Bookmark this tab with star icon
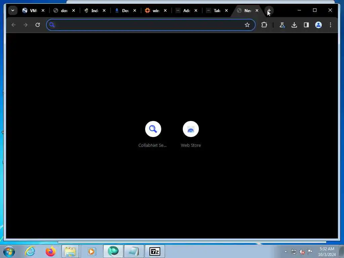The width and height of the screenshot is (344, 258). pos(247,25)
